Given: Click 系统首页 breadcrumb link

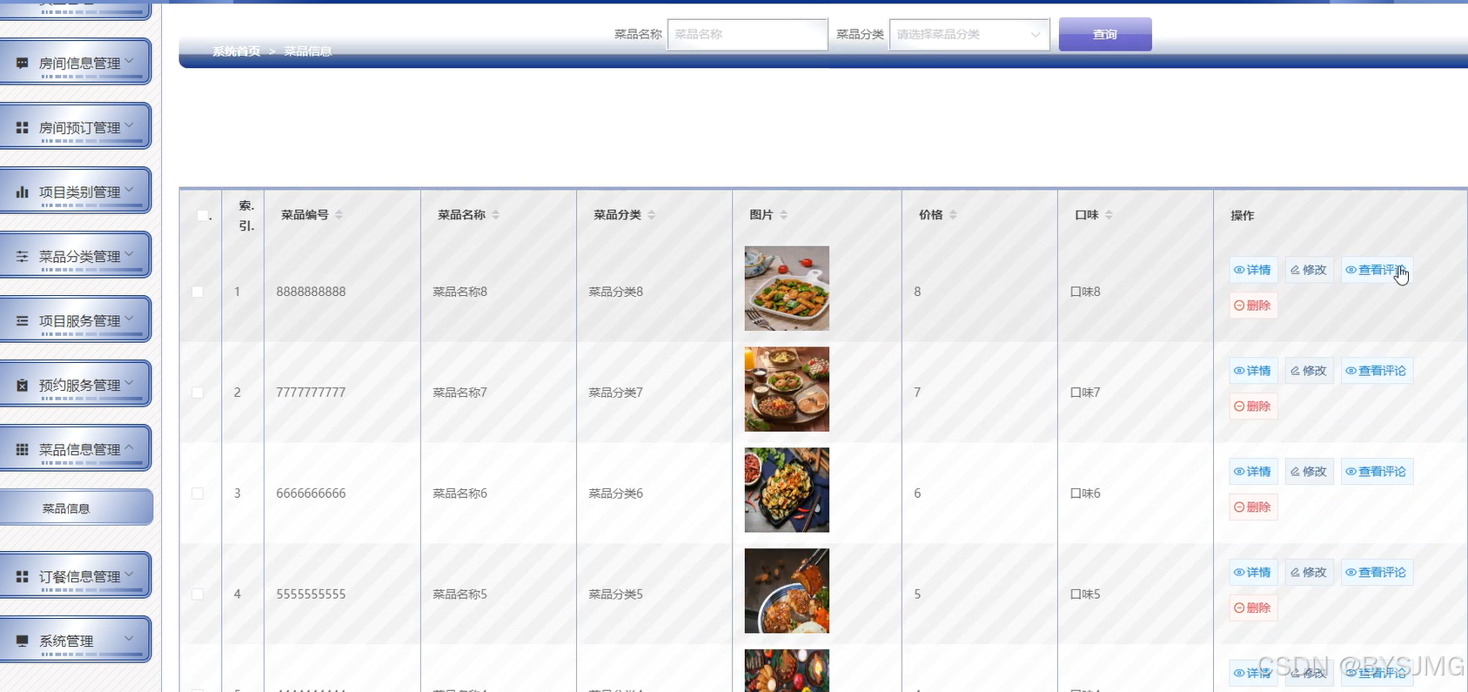Looking at the screenshot, I should click(x=237, y=51).
